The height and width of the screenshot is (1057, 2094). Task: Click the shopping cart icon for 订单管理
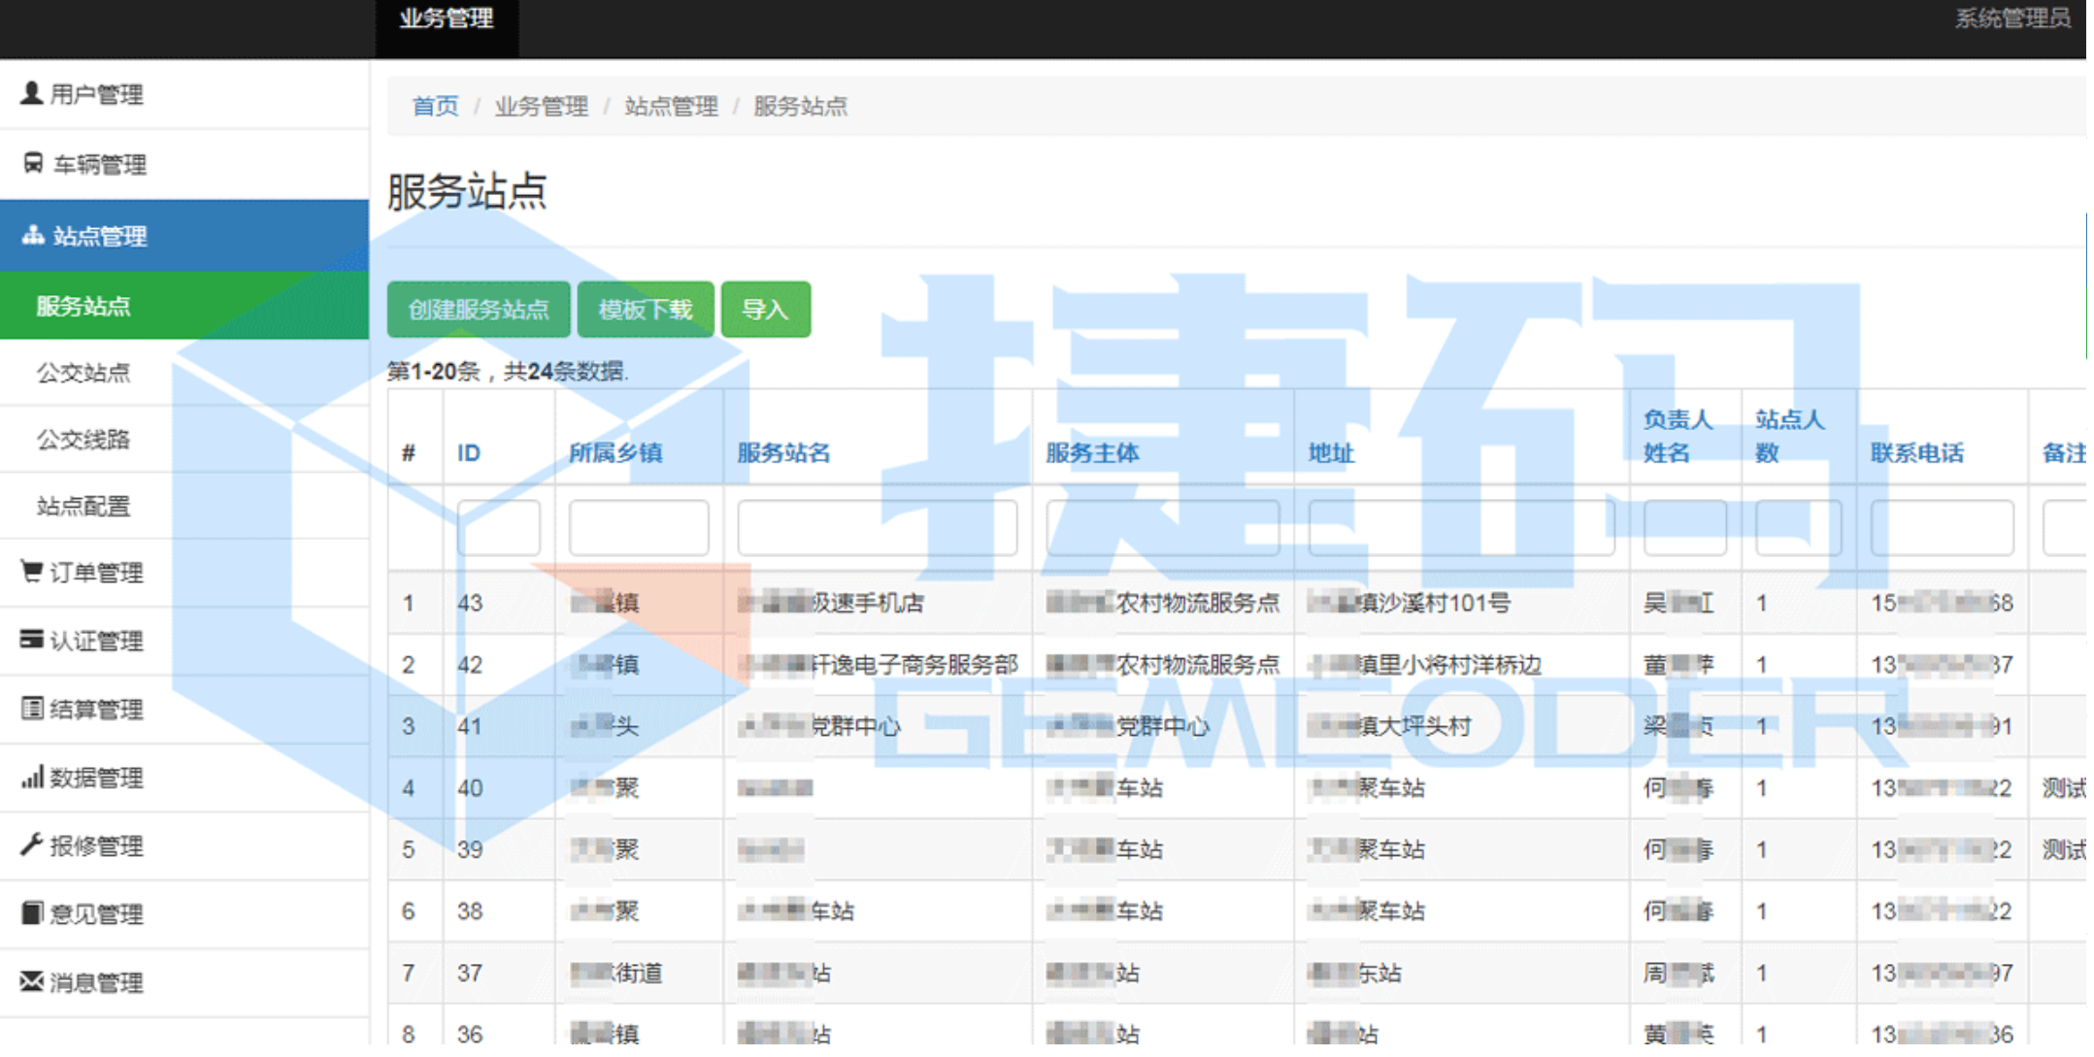pos(31,571)
